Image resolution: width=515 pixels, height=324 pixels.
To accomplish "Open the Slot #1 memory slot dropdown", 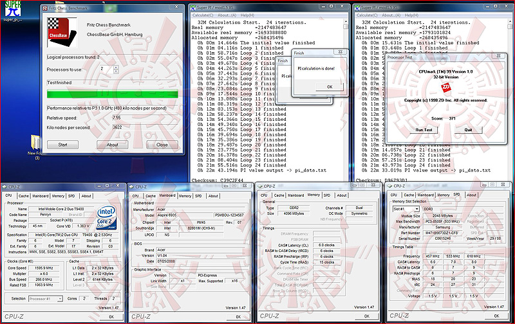I will click(406, 209).
